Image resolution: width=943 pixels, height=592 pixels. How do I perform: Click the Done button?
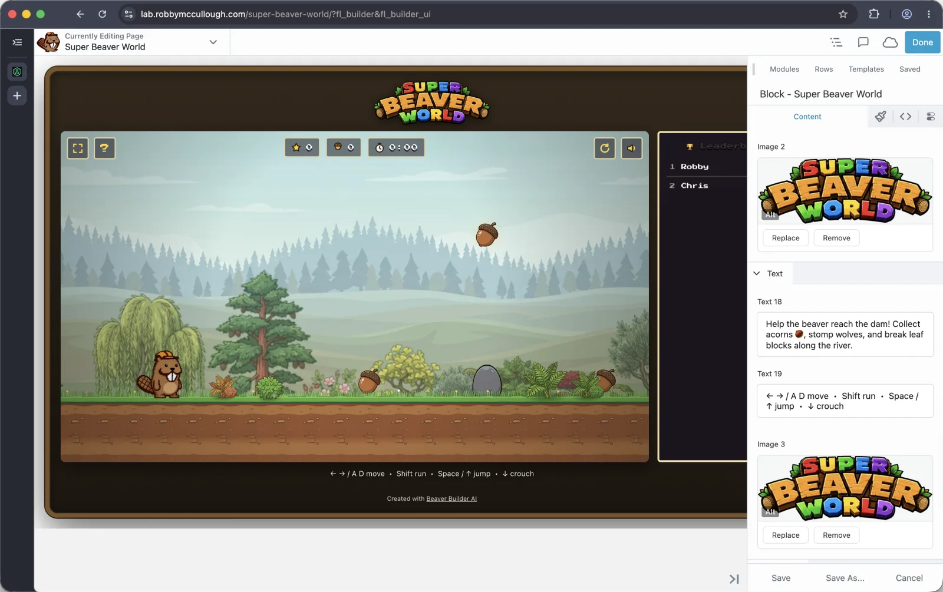(x=922, y=42)
